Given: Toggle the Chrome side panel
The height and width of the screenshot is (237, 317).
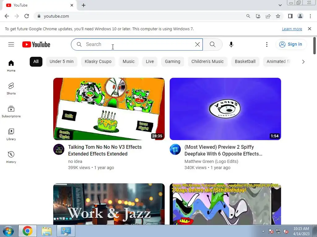Looking at the screenshot, I should (290, 16).
